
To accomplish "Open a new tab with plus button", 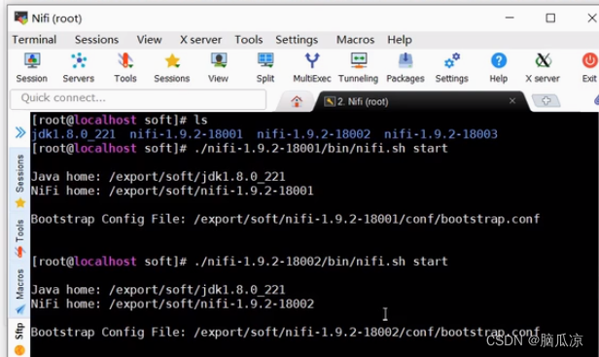I will point(546,101).
